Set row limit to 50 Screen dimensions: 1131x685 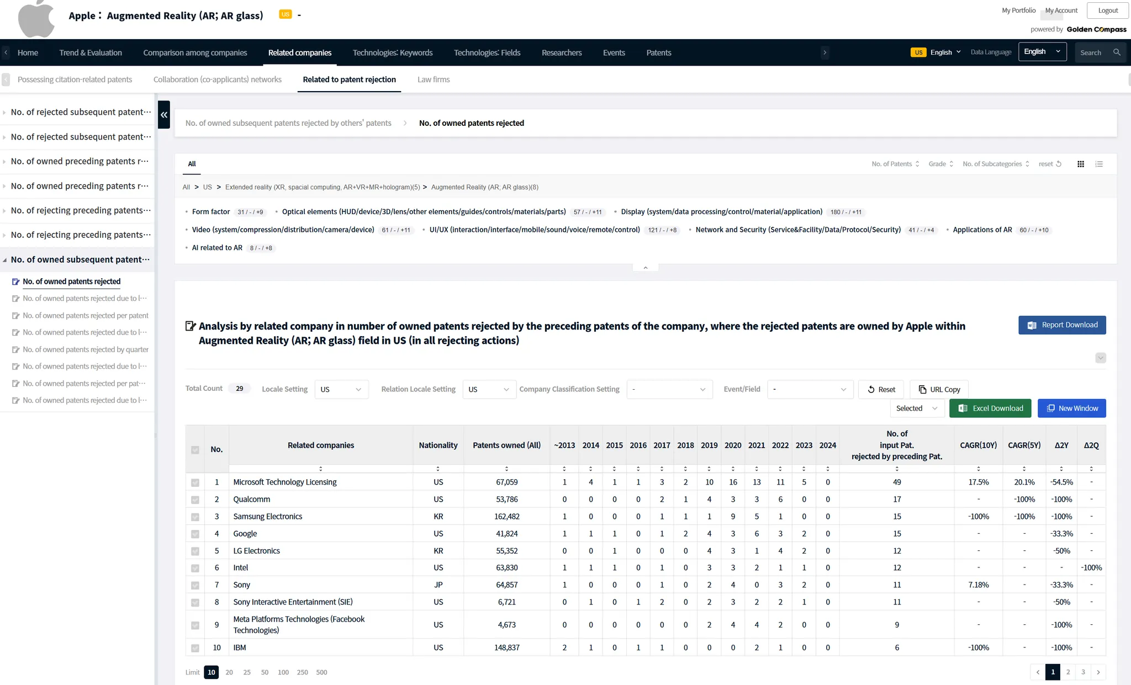click(x=265, y=672)
